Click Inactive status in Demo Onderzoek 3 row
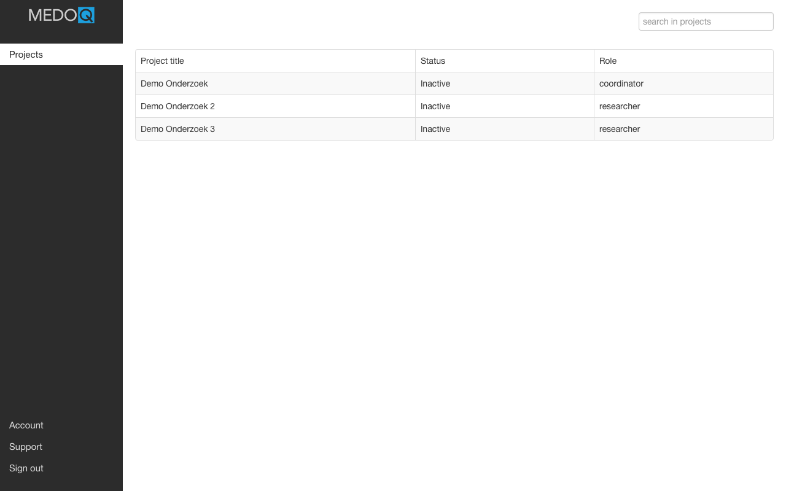Image resolution: width=786 pixels, height=491 pixels. [435, 129]
